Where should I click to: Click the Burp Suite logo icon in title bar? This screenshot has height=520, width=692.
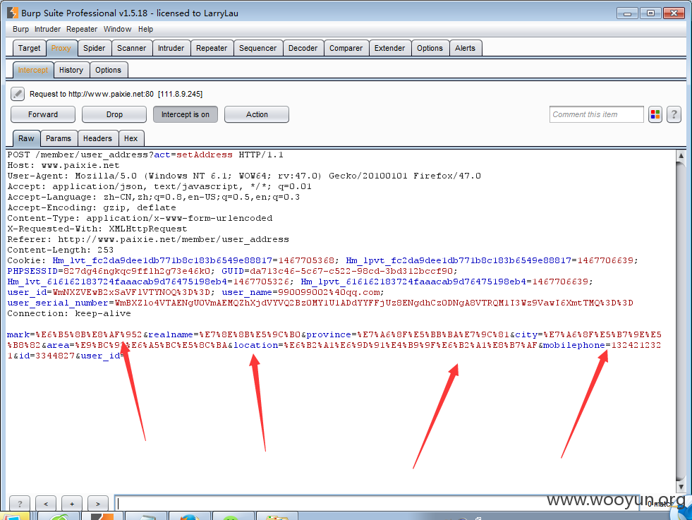click(x=13, y=13)
